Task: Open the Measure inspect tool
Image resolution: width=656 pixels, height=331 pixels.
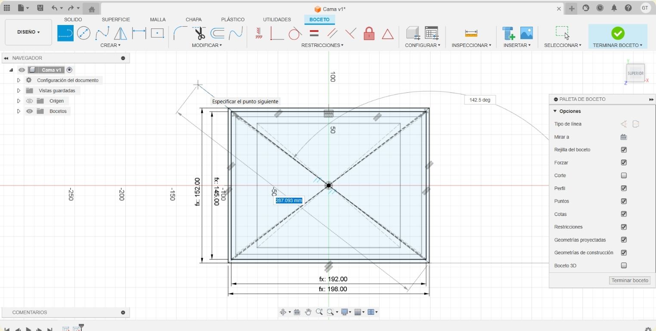Action: click(x=471, y=33)
